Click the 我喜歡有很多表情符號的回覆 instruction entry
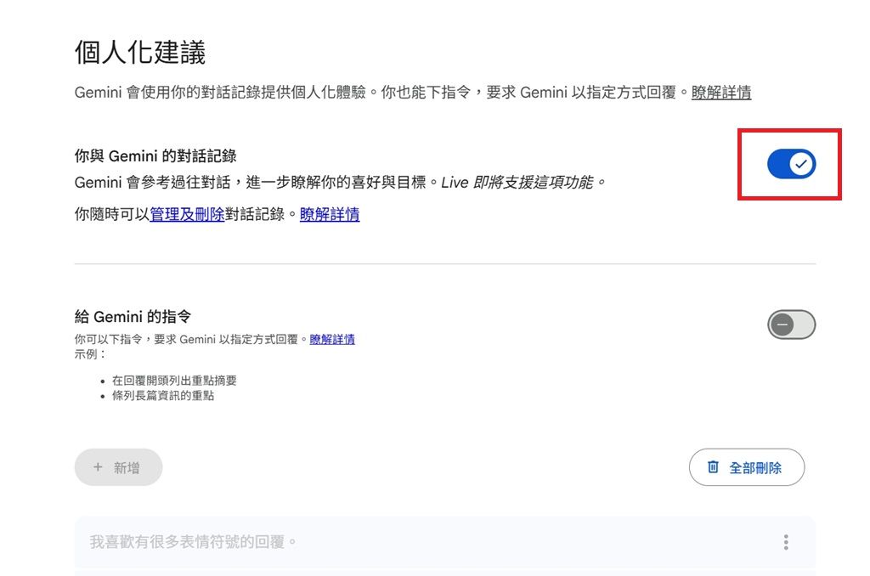870x576 pixels. (194, 542)
